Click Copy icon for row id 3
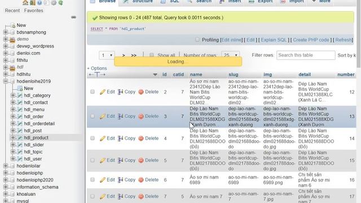 pyautogui.click(x=120, y=117)
